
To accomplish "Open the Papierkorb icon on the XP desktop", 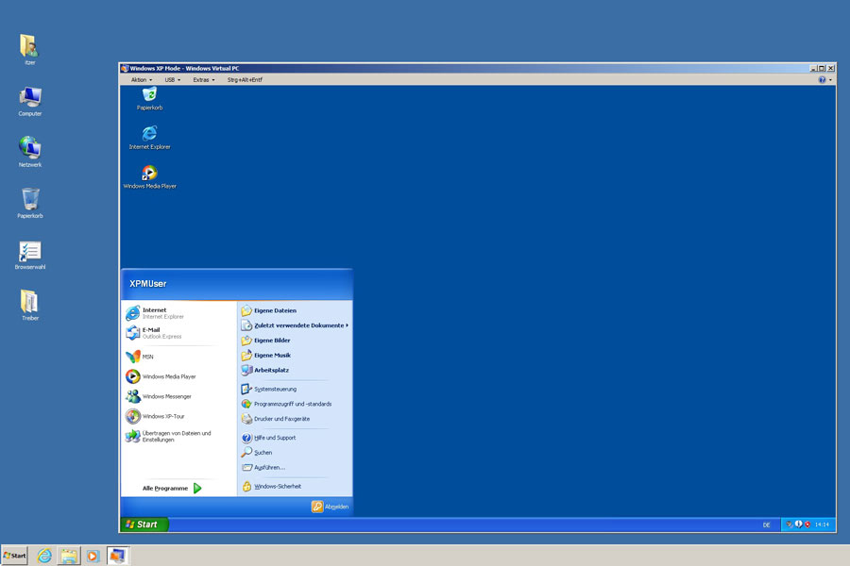I will point(149,98).
